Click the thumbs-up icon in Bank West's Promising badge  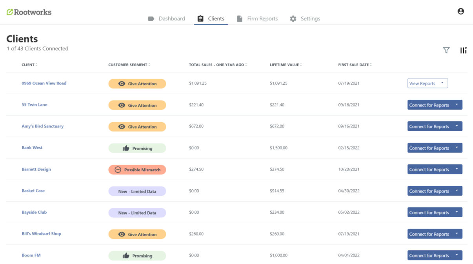point(126,148)
